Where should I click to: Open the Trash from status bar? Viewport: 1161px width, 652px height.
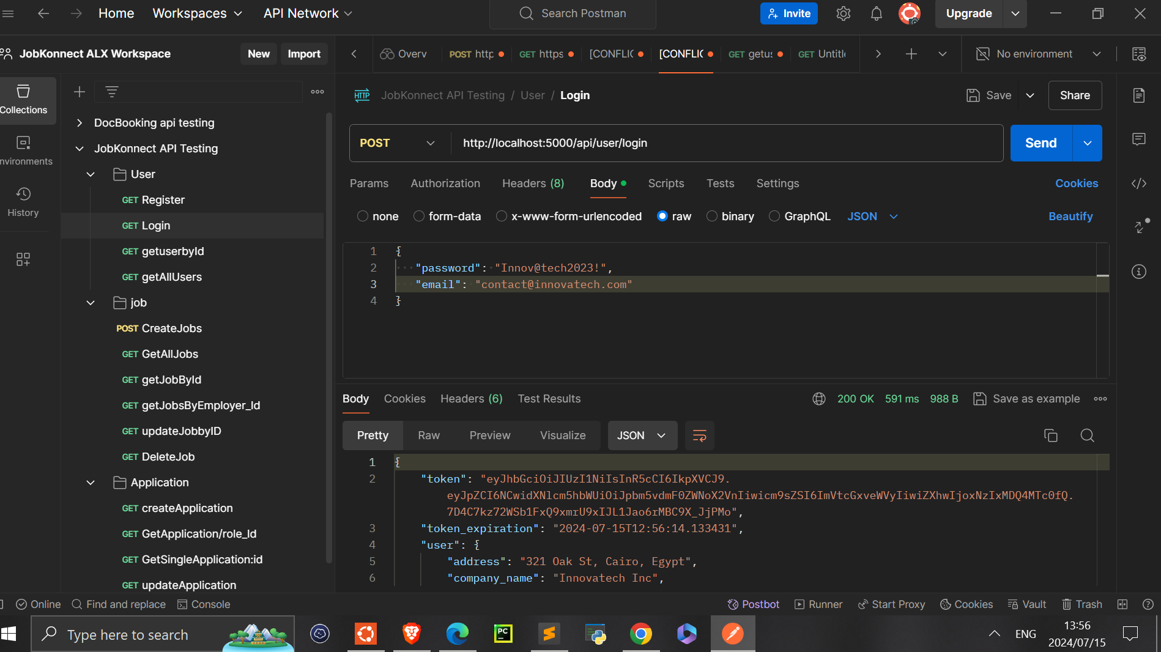coord(1082,604)
